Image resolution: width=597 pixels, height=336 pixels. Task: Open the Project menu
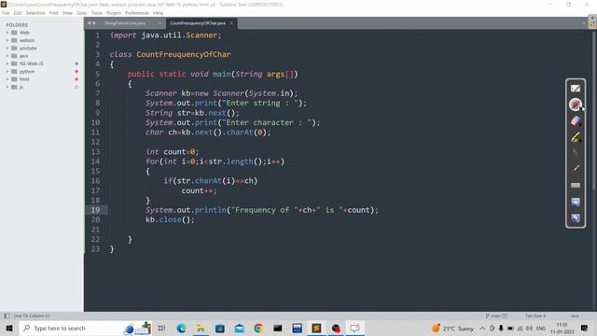click(114, 13)
